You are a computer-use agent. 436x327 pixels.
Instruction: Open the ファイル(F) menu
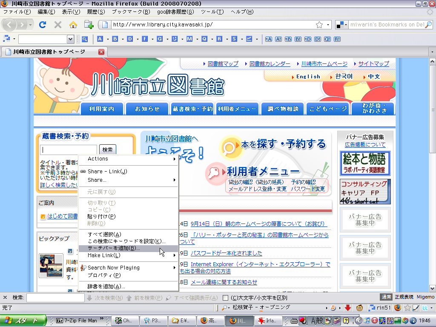click(17, 11)
